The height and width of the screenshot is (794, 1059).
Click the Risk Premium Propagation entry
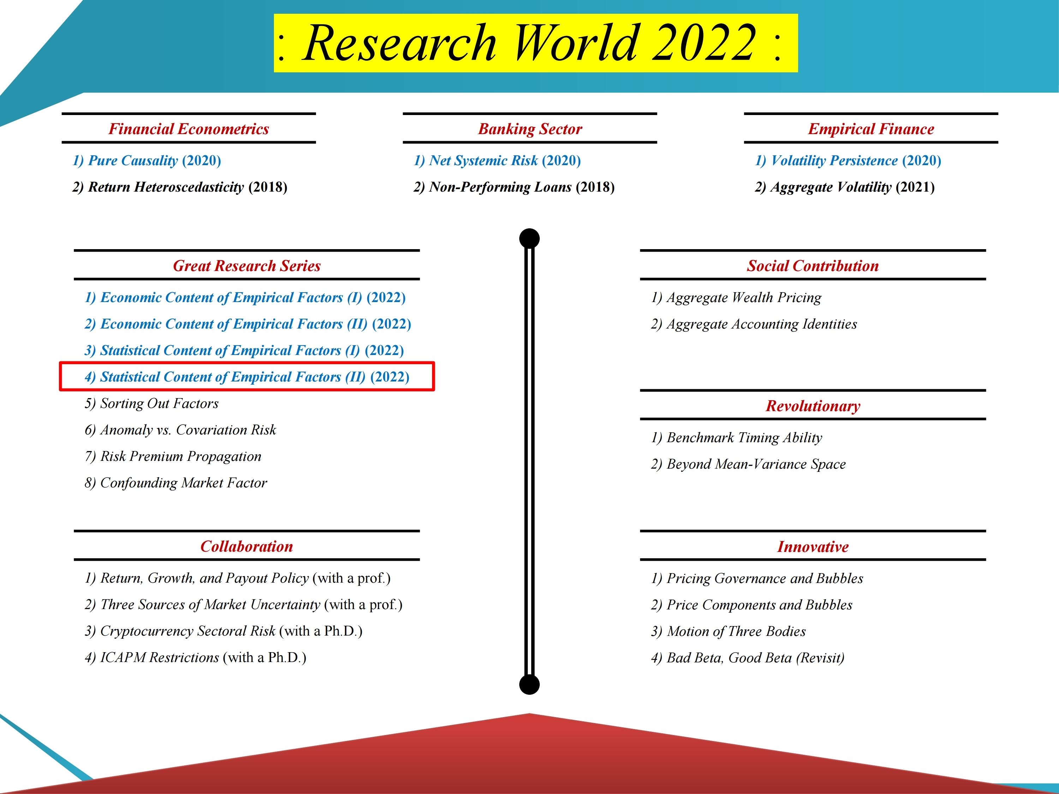173,457
